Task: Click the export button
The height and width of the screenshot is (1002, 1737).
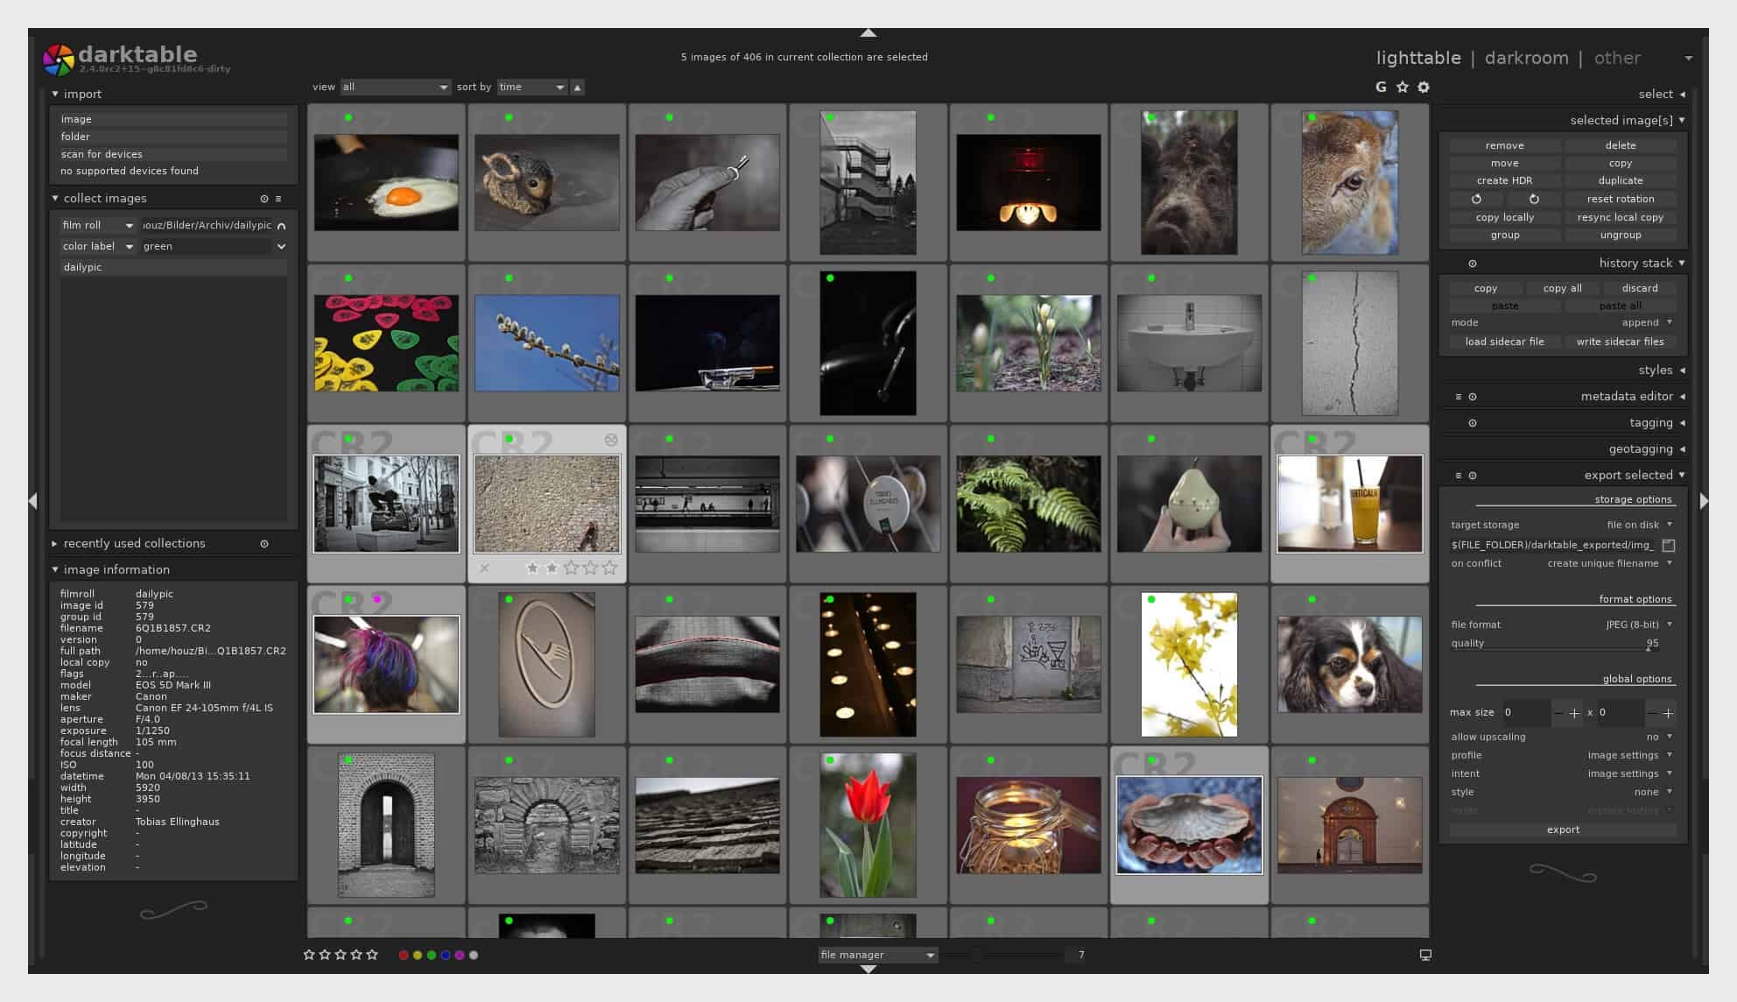Action: [x=1563, y=829]
